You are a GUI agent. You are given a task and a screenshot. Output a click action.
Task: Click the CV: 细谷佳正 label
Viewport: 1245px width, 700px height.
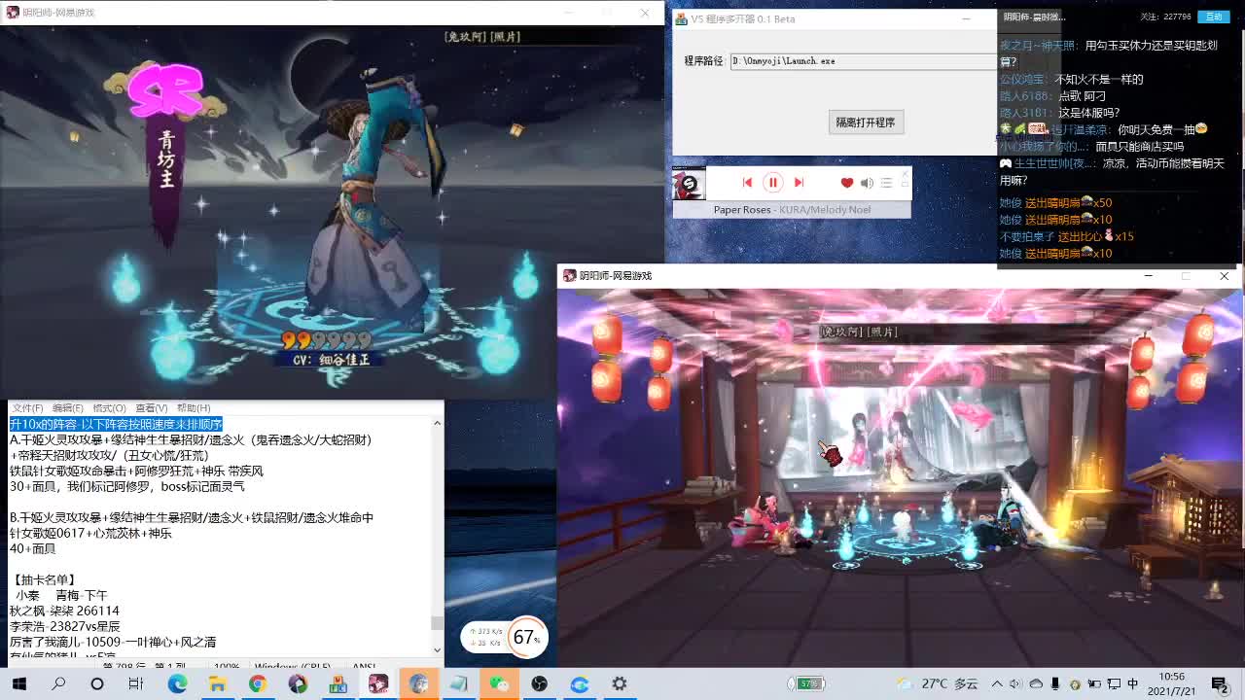(331, 359)
